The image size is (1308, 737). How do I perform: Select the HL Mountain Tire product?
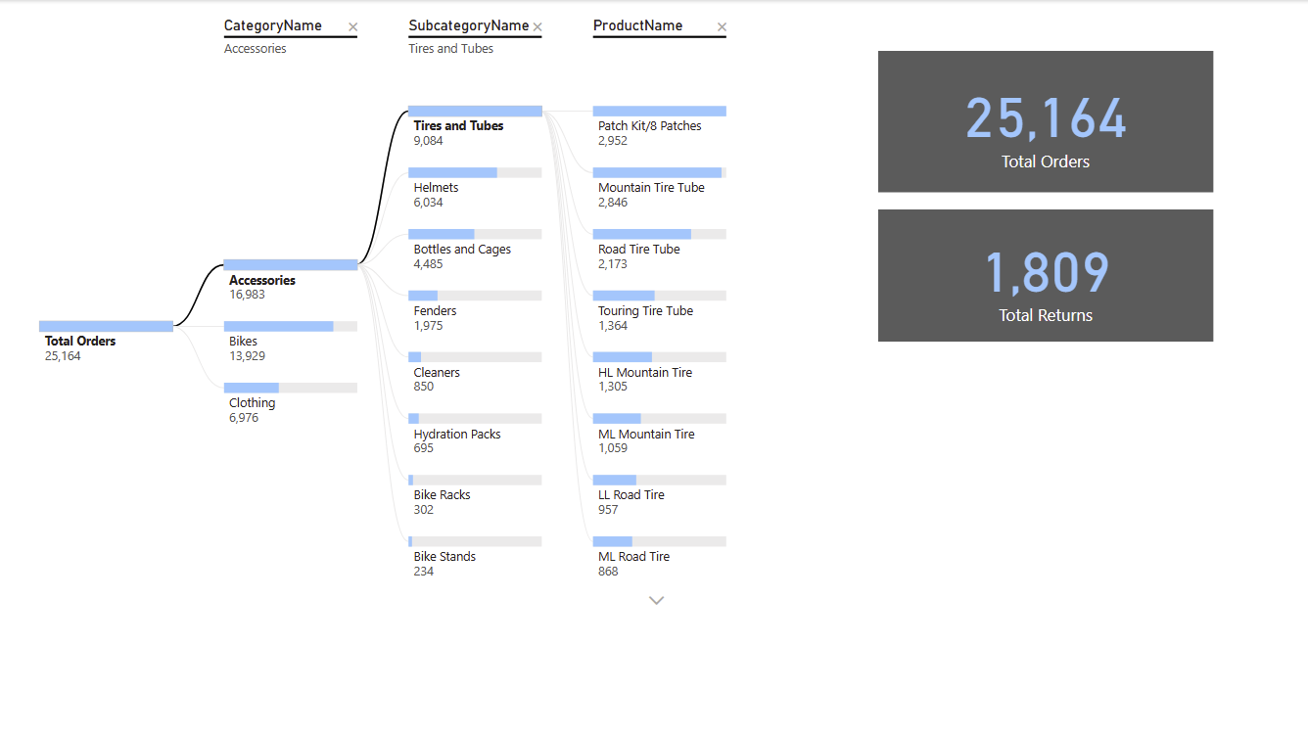coord(660,373)
